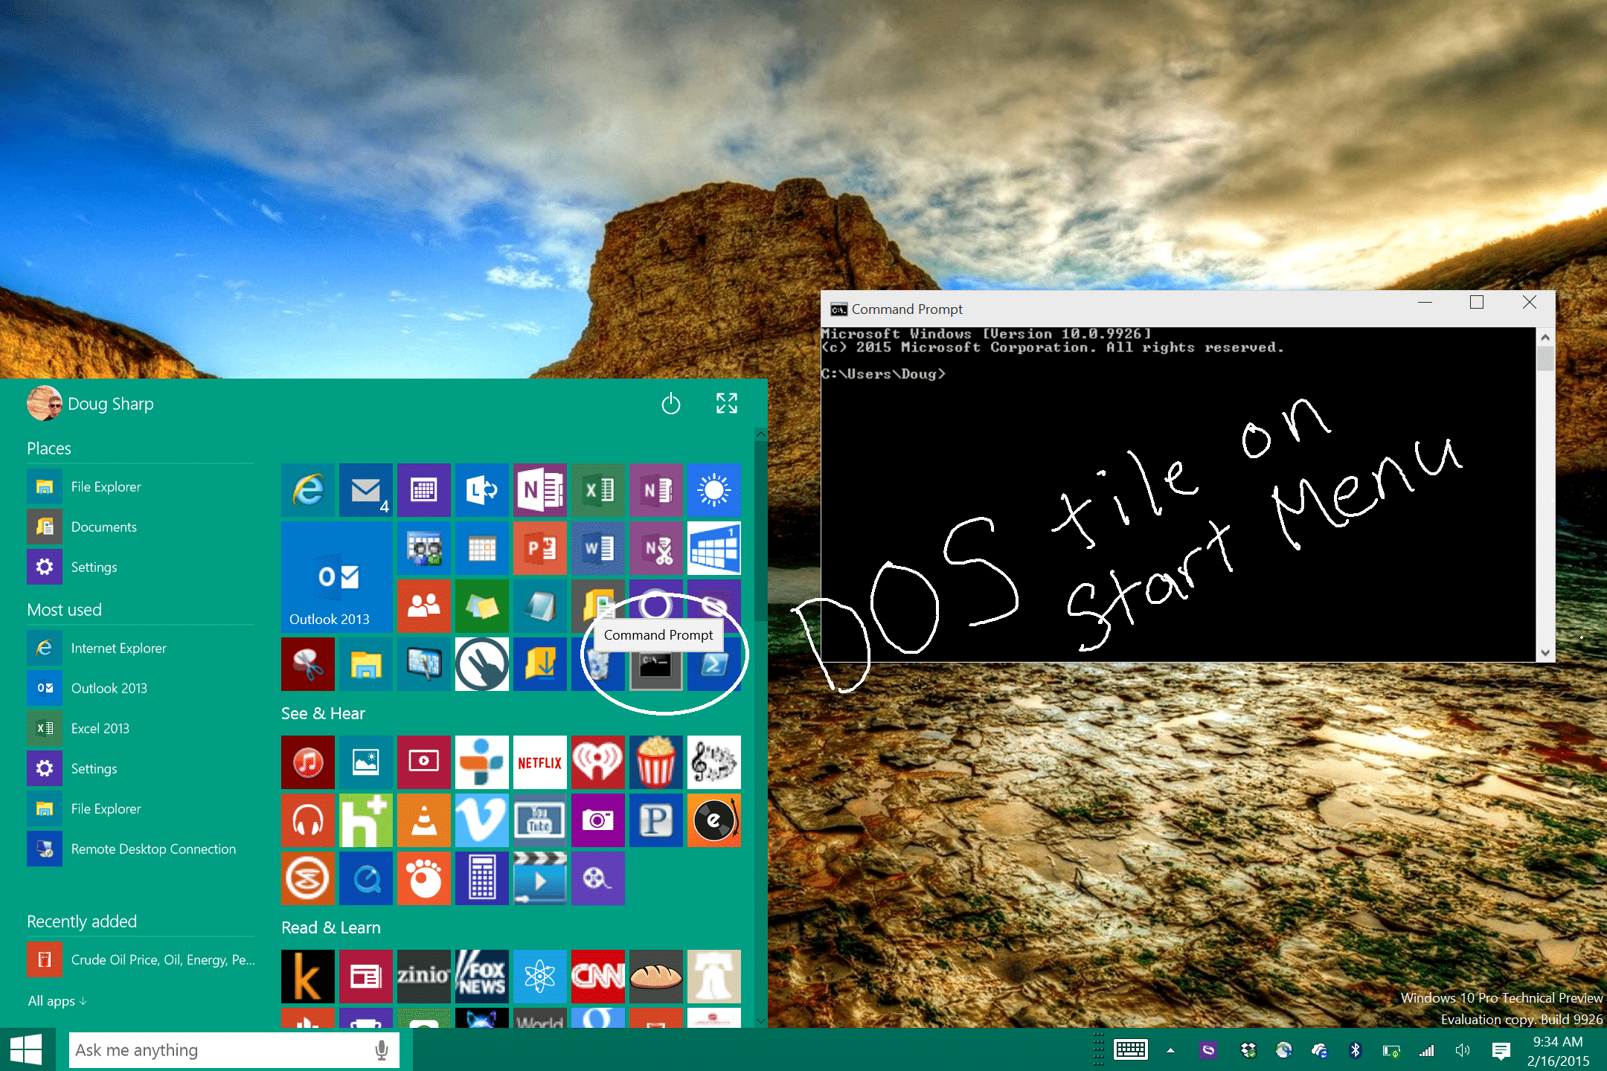Open the Fox News tile
Image resolution: width=1607 pixels, height=1071 pixels.
[481, 976]
